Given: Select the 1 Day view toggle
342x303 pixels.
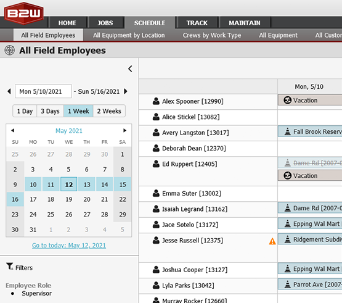Looking at the screenshot, I should [25, 111].
